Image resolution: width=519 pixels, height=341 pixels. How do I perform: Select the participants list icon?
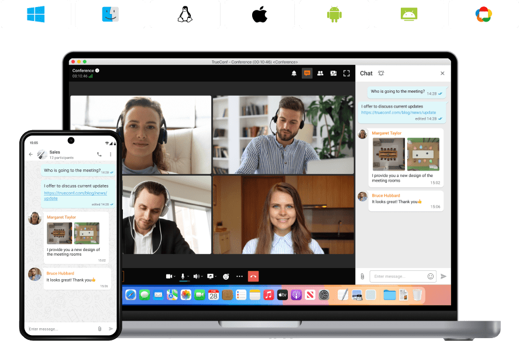(x=321, y=73)
